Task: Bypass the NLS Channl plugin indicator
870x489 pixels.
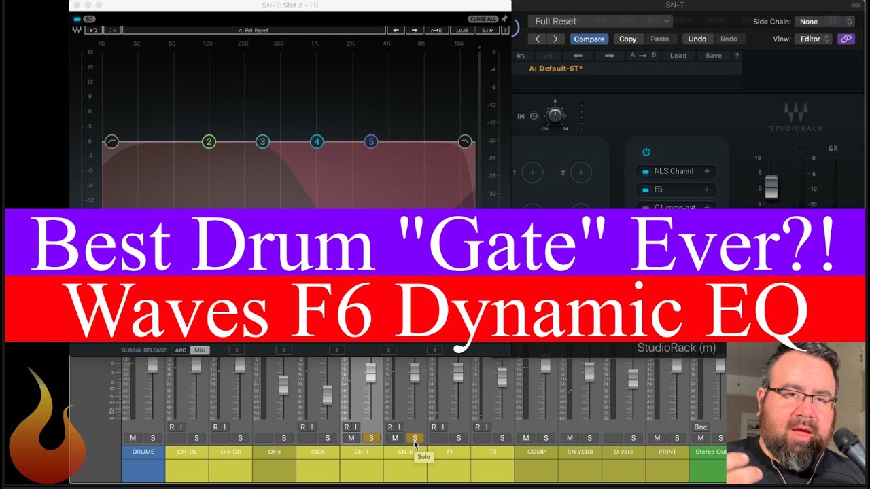Action: 645,171
